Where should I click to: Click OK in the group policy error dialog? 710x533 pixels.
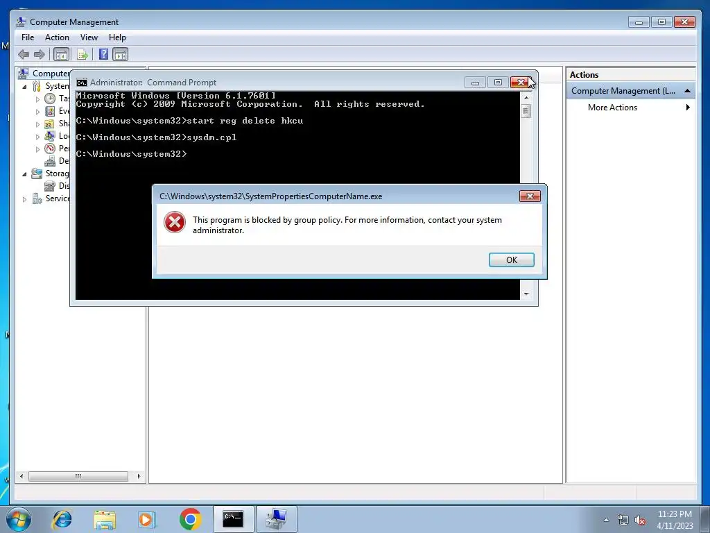coord(511,260)
